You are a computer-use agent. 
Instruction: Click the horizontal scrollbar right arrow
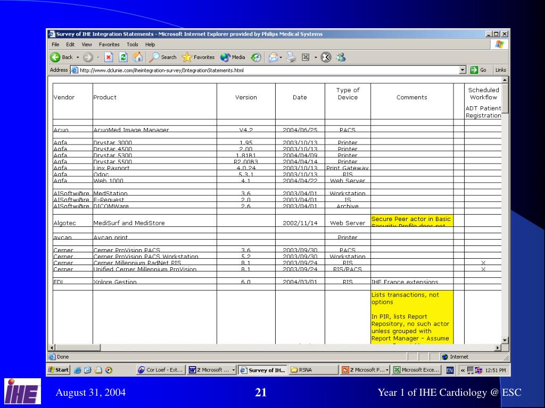(498, 347)
